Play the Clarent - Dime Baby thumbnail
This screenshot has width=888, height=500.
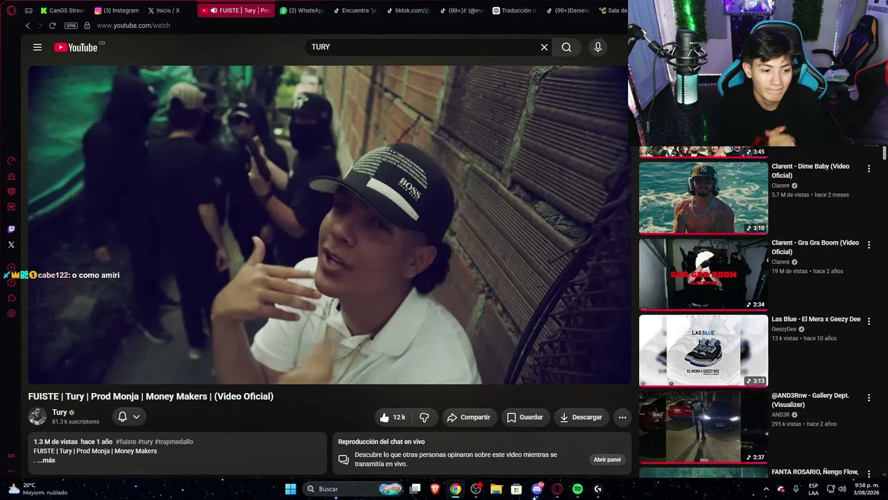coord(703,198)
